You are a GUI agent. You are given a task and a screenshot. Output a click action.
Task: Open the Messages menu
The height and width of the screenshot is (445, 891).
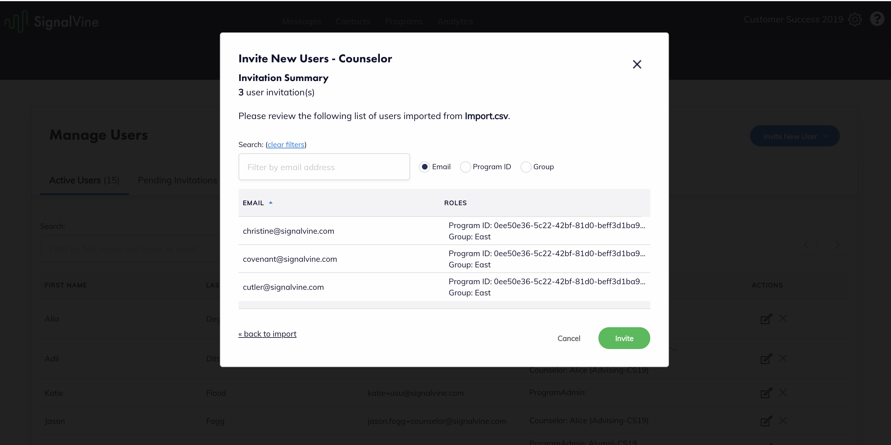(x=301, y=22)
